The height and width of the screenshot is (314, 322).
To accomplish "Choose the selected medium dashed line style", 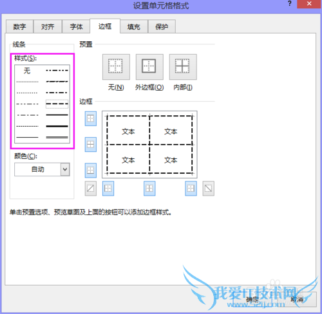I will [57, 104].
